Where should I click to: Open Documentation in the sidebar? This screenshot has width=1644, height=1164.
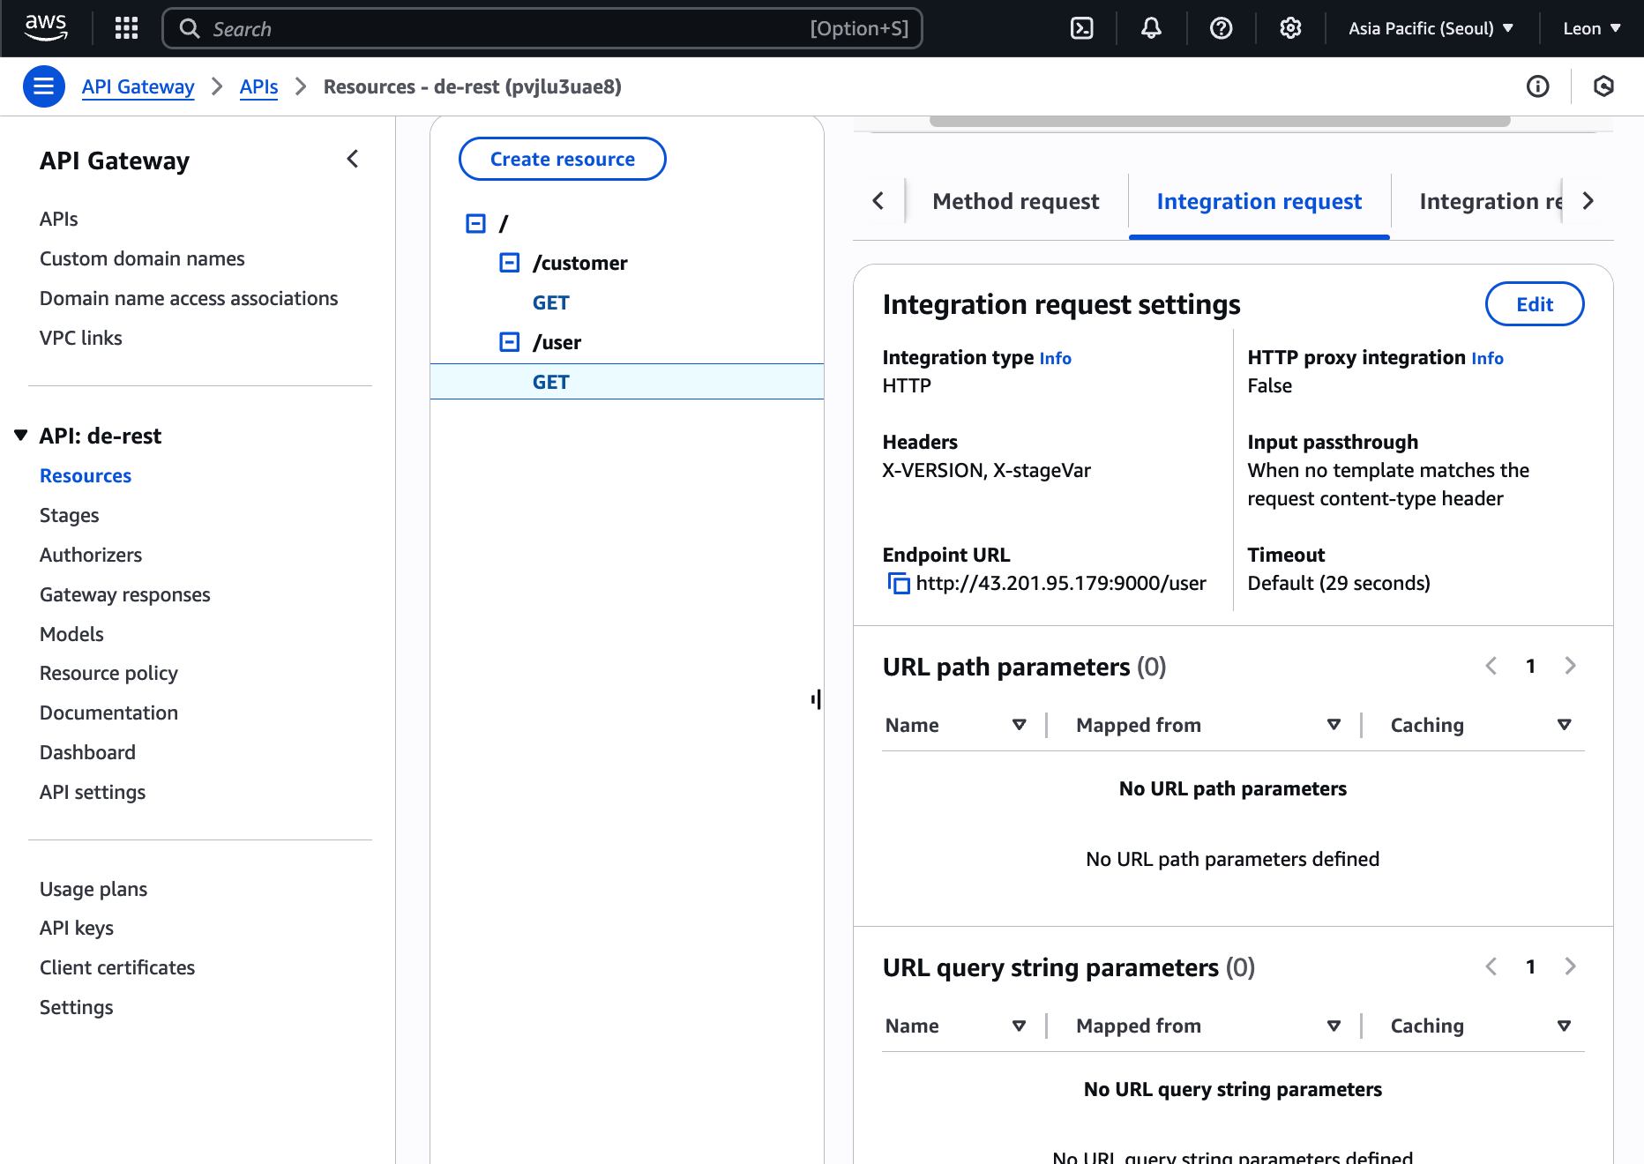108,713
